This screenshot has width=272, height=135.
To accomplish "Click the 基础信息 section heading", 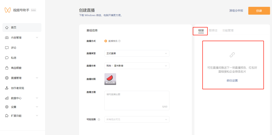I will click(x=92, y=30).
